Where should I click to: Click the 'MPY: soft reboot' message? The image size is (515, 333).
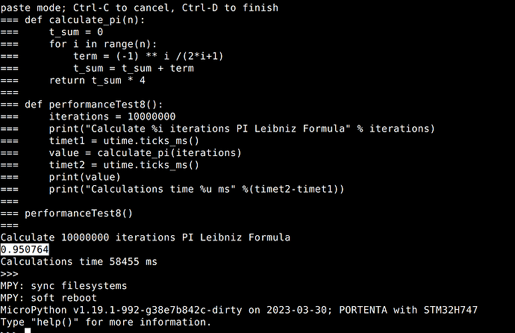point(49,298)
